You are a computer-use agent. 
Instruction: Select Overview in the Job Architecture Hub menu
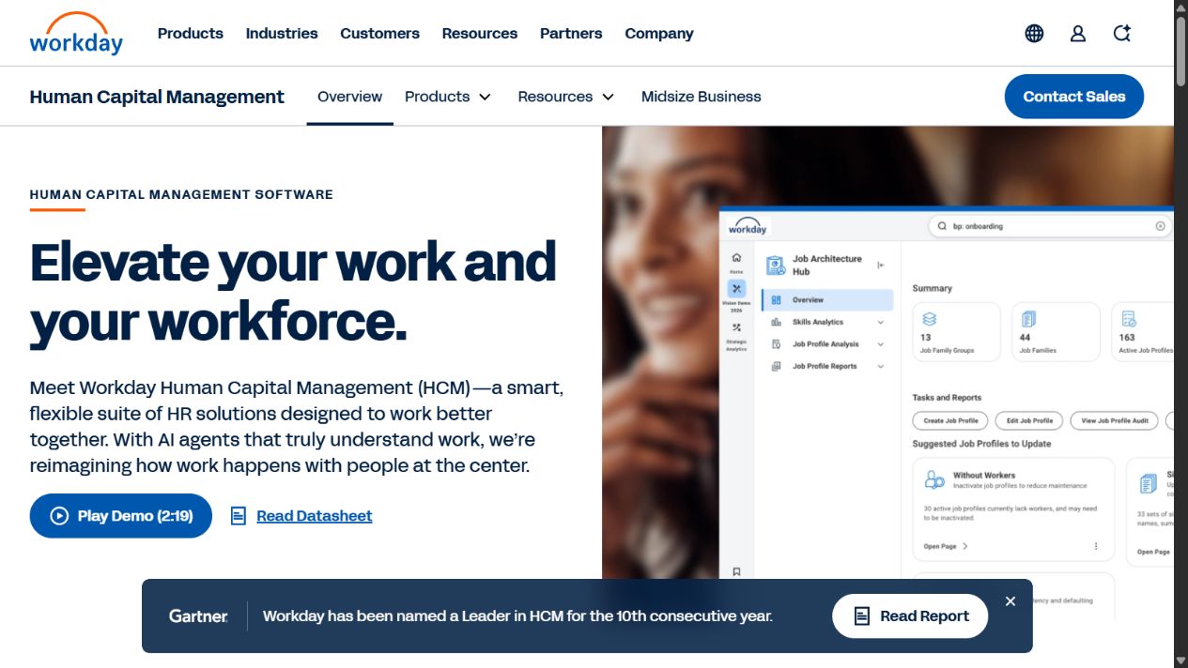click(x=827, y=300)
